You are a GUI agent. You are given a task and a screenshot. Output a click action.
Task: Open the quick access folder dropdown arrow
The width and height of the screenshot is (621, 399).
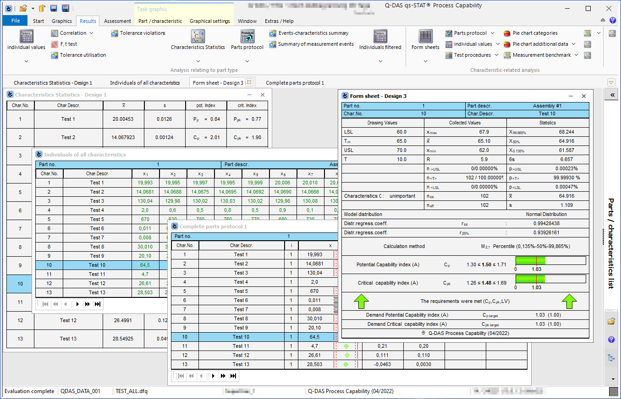(x=33, y=8)
